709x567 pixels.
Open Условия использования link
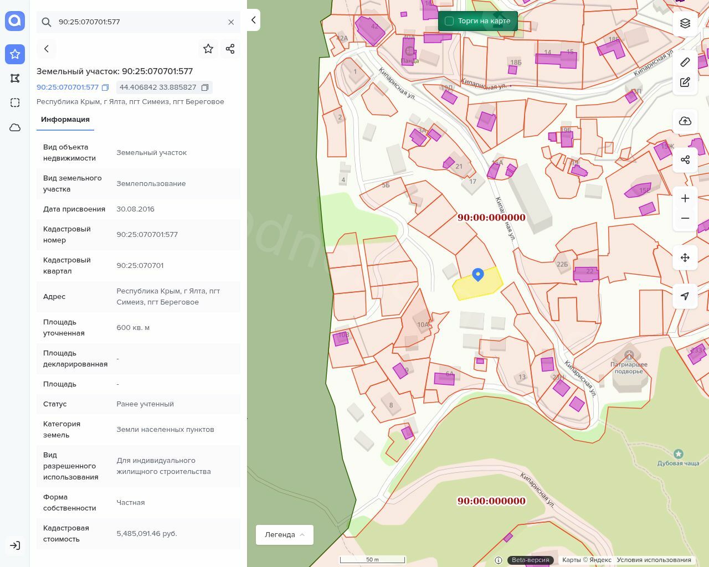pyautogui.click(x=654, y=560)
